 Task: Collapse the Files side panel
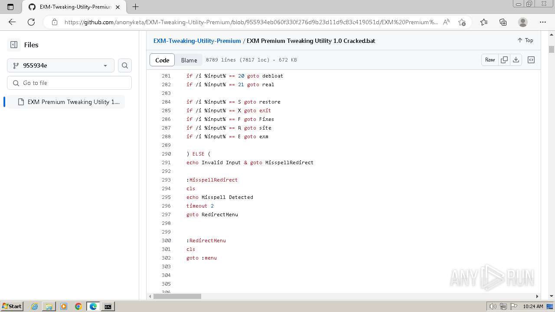(14, 45)
